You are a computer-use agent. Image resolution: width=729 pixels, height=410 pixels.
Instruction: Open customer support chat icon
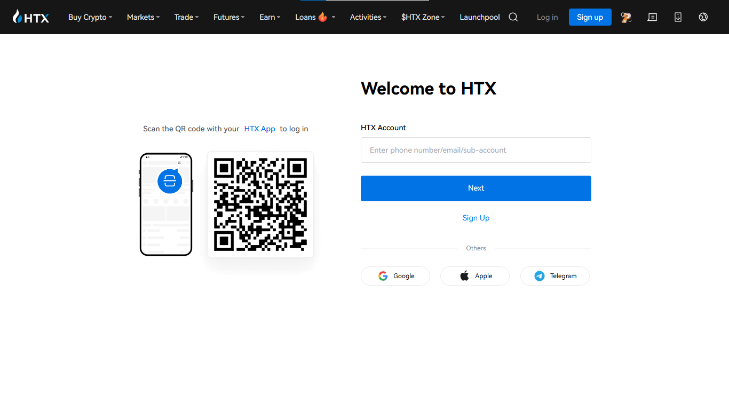click(652, 17)
